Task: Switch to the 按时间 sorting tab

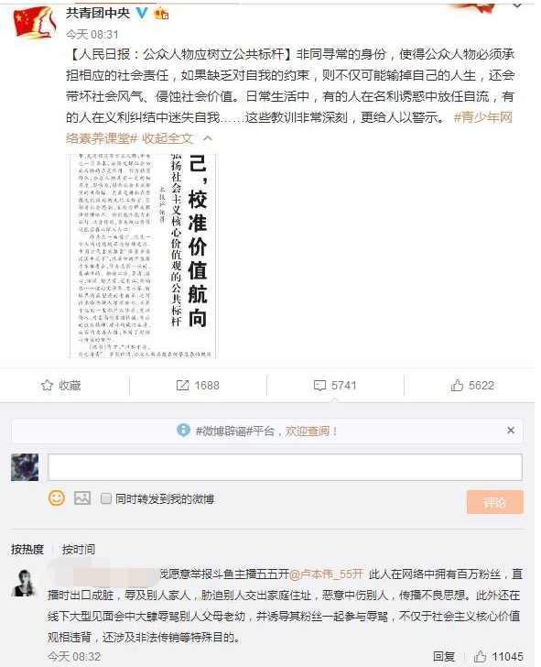Action: (x=78, y=549)
